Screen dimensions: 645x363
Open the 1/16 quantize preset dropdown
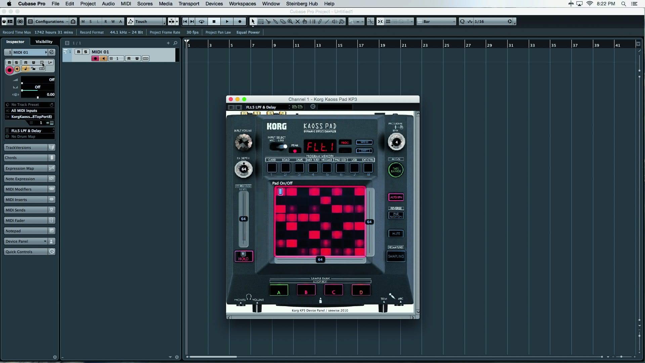(493, 22)
